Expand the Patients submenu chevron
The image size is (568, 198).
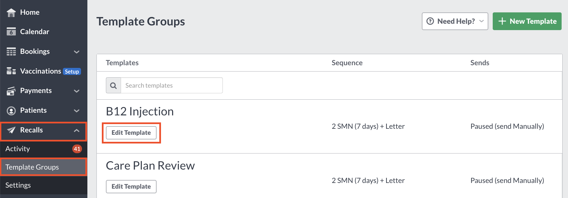77,111
